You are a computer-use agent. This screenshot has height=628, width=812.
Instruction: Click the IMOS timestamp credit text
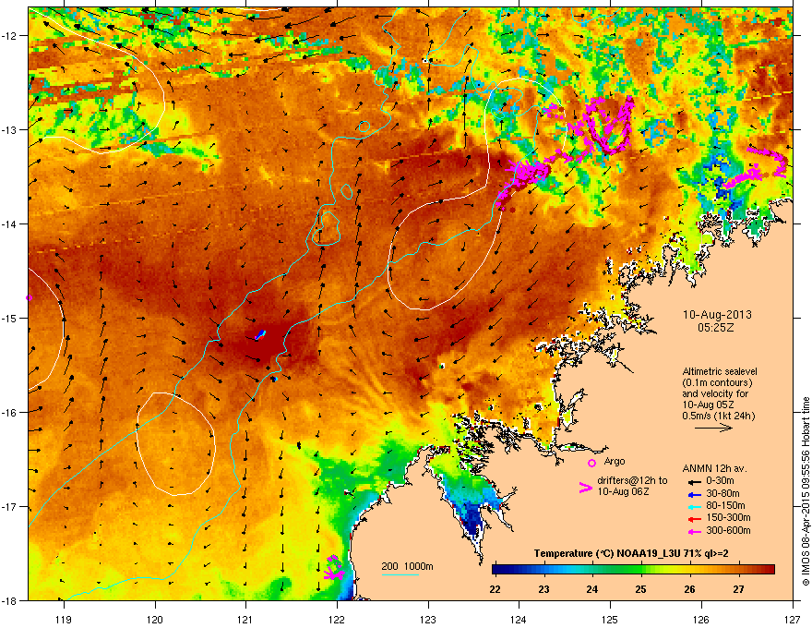coord(806,491)
